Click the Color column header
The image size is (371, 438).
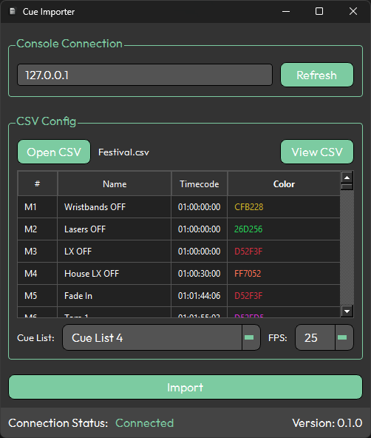284,183
